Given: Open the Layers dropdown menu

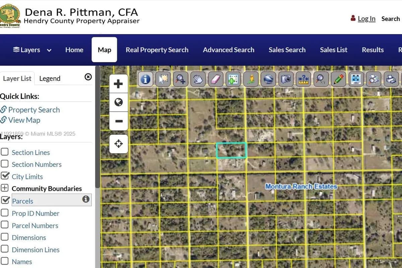Looking at the screenshot, I should [31, 50].
